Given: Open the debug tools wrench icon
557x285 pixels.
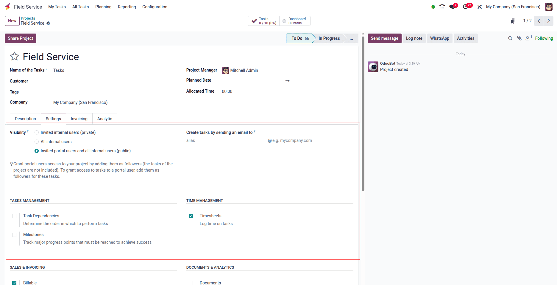Looking at the screenshot, I should click(x=480, y=7).
